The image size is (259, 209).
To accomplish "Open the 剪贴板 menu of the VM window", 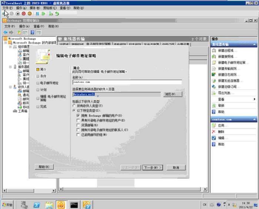I will click(50, 8).
